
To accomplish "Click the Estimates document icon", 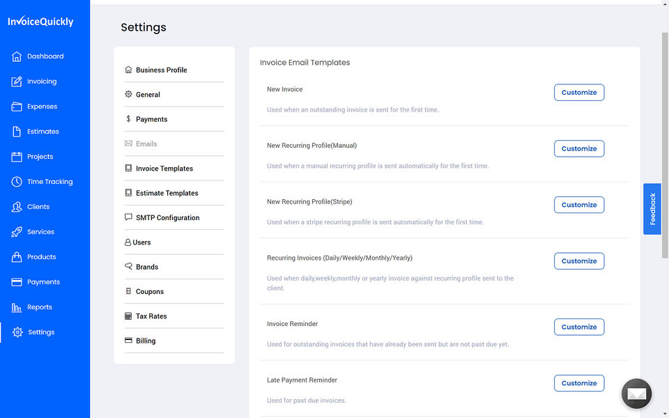I will (16, 132).
